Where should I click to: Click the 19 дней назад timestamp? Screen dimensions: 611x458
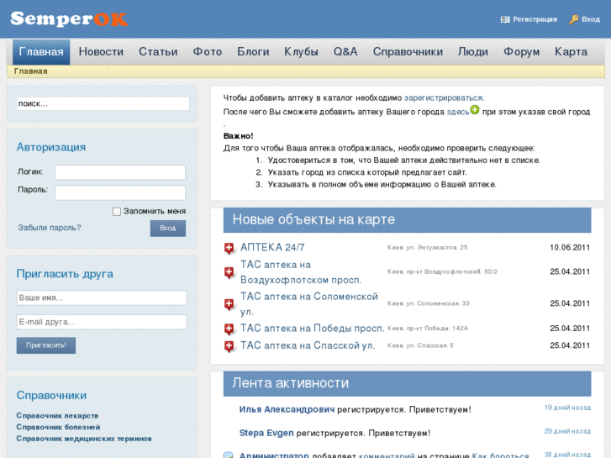coord(567,408)
